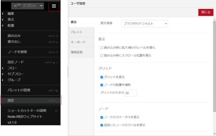Switch to the 表示 settings tab
Screen dimensions: 216x136
[x=82, y=22]
